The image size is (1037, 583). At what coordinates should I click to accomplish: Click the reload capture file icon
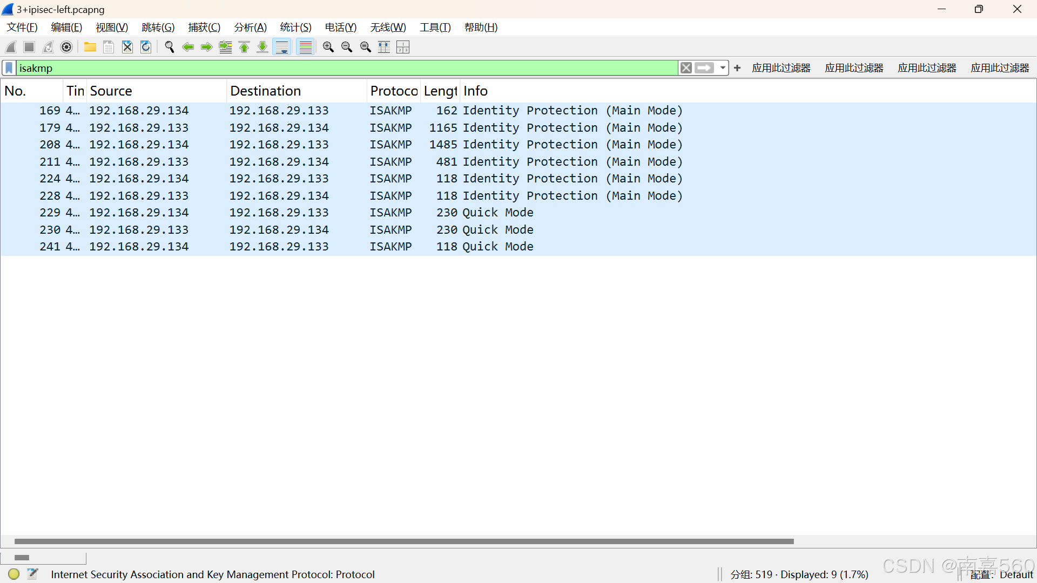point(146,48)
